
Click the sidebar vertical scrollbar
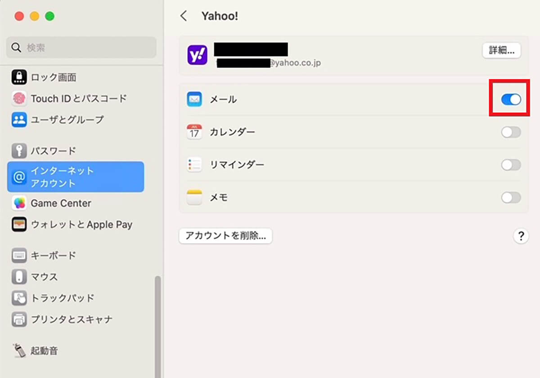pyautogui.click(x=157, y=326)
